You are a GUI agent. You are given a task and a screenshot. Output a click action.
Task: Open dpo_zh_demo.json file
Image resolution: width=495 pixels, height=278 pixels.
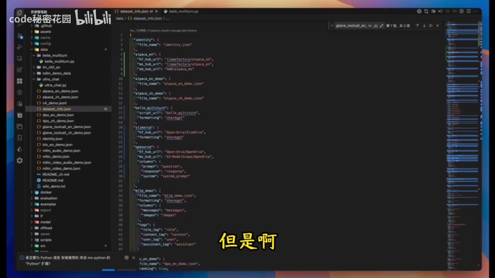[x=55, y=121]
